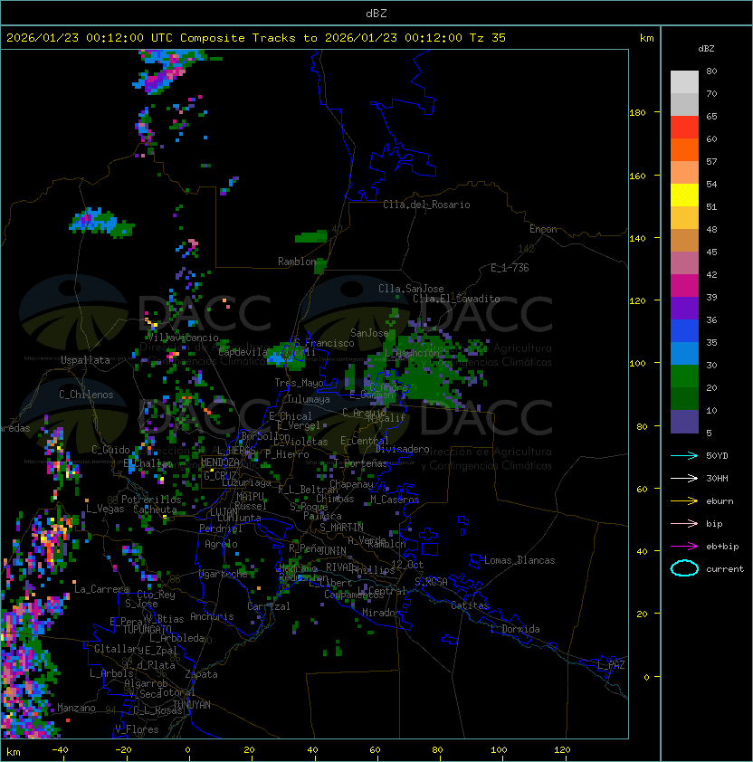753x762 pixels.
Task: Click the 'Tz 35' header value
Action: point(488,38)
